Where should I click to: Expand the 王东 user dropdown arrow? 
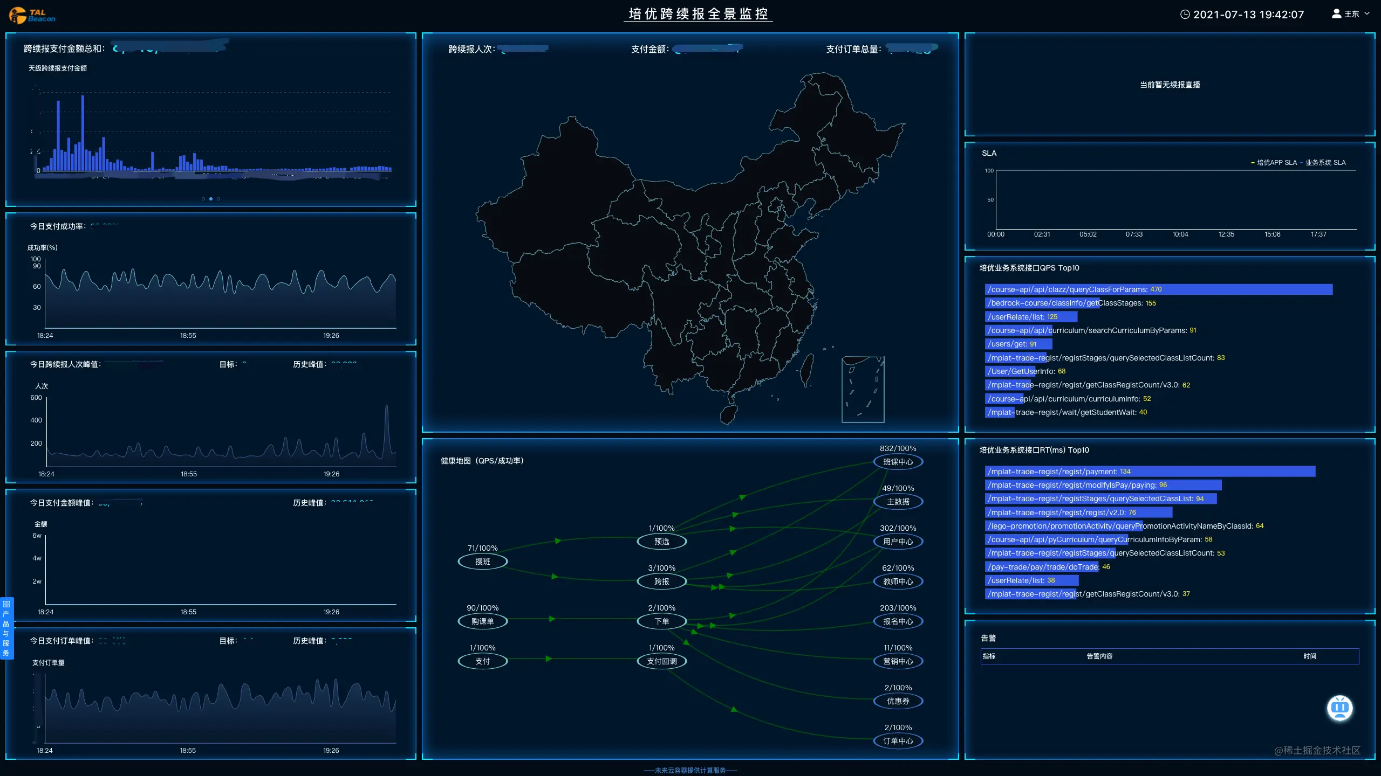(1366, 14)
